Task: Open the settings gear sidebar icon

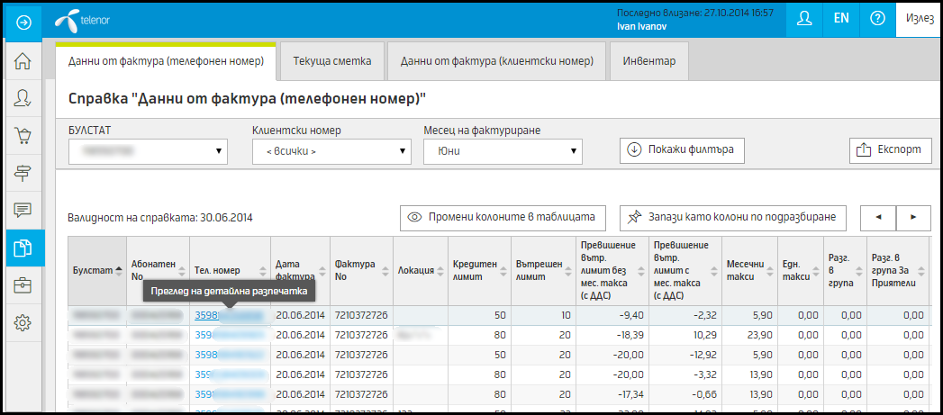Action: 23,323
